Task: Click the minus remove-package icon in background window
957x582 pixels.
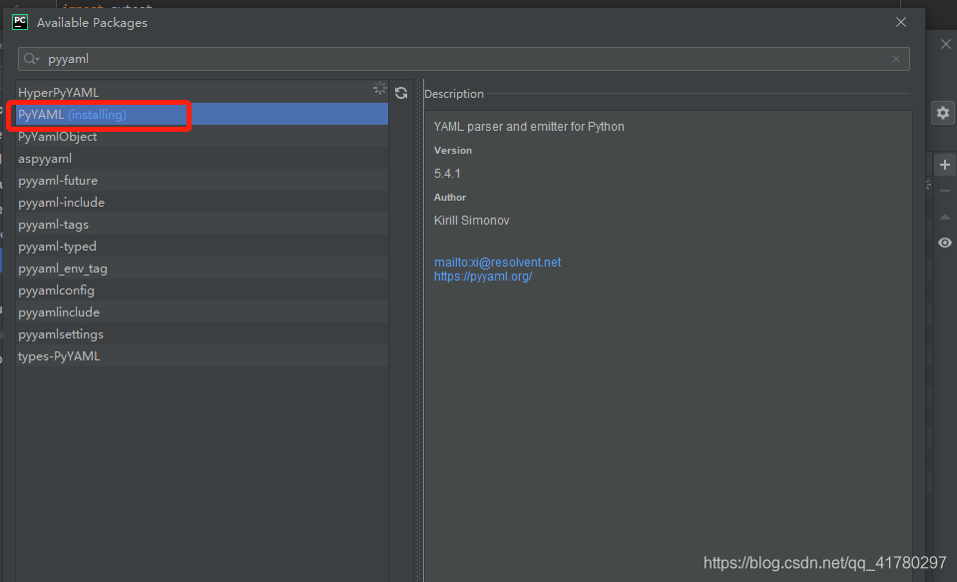Action: [945, 191]
